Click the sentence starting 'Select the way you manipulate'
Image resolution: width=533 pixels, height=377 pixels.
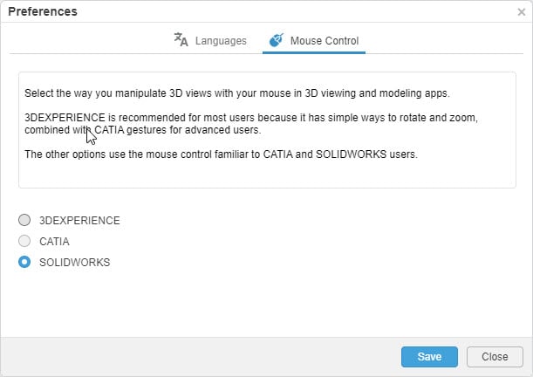(x=237, y=93)
